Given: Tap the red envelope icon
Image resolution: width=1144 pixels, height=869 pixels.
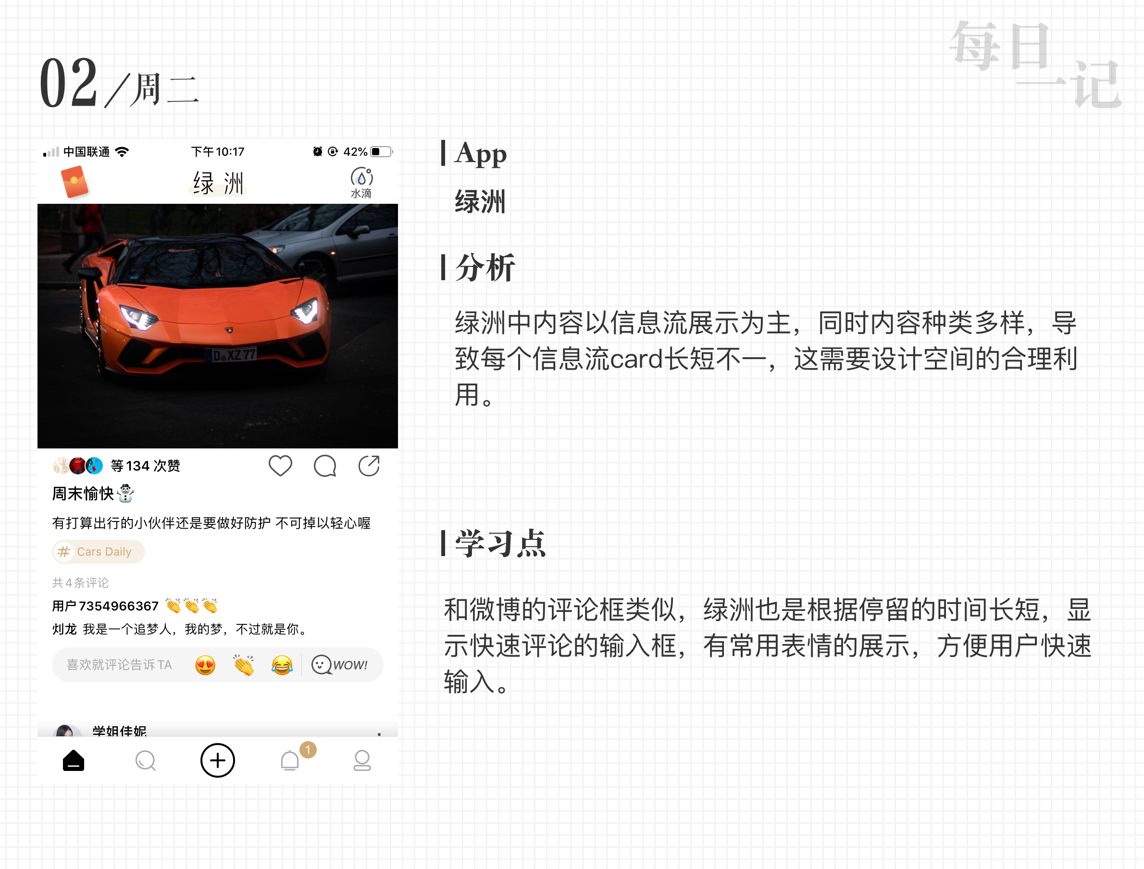Looking at the screenshot, I should coord(75,182).
